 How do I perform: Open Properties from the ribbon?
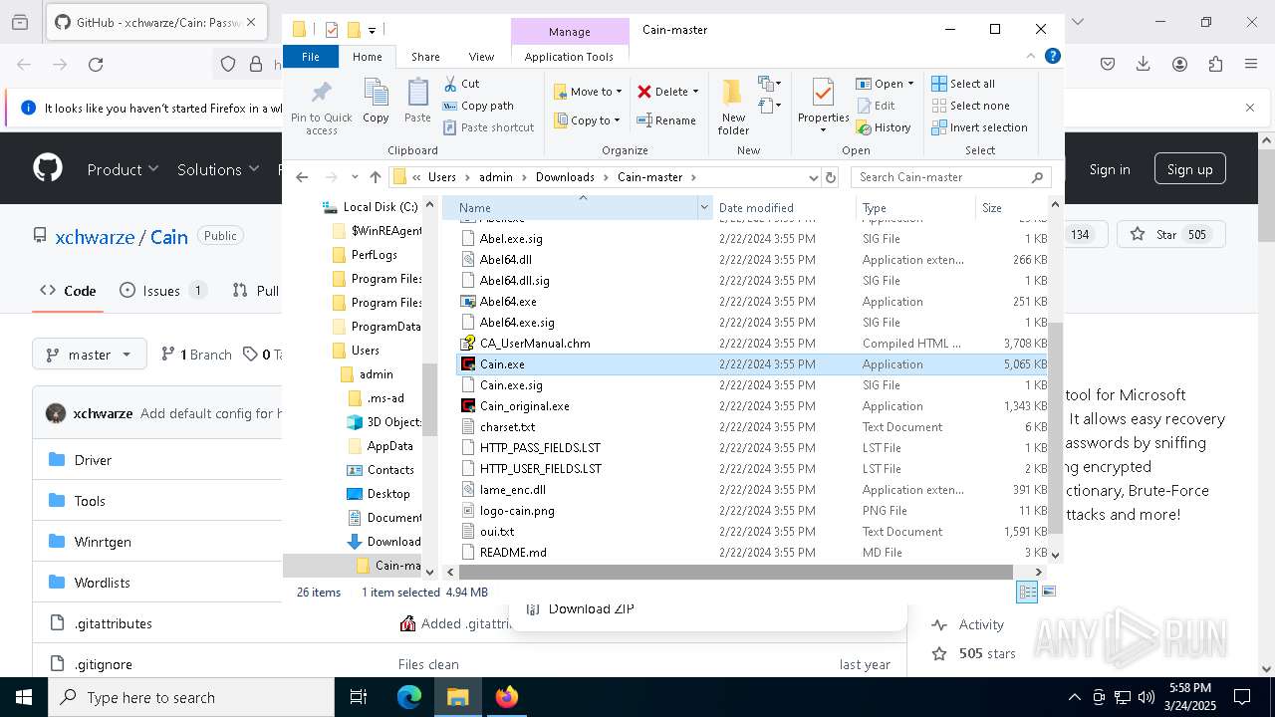click(x=823, y=106)
